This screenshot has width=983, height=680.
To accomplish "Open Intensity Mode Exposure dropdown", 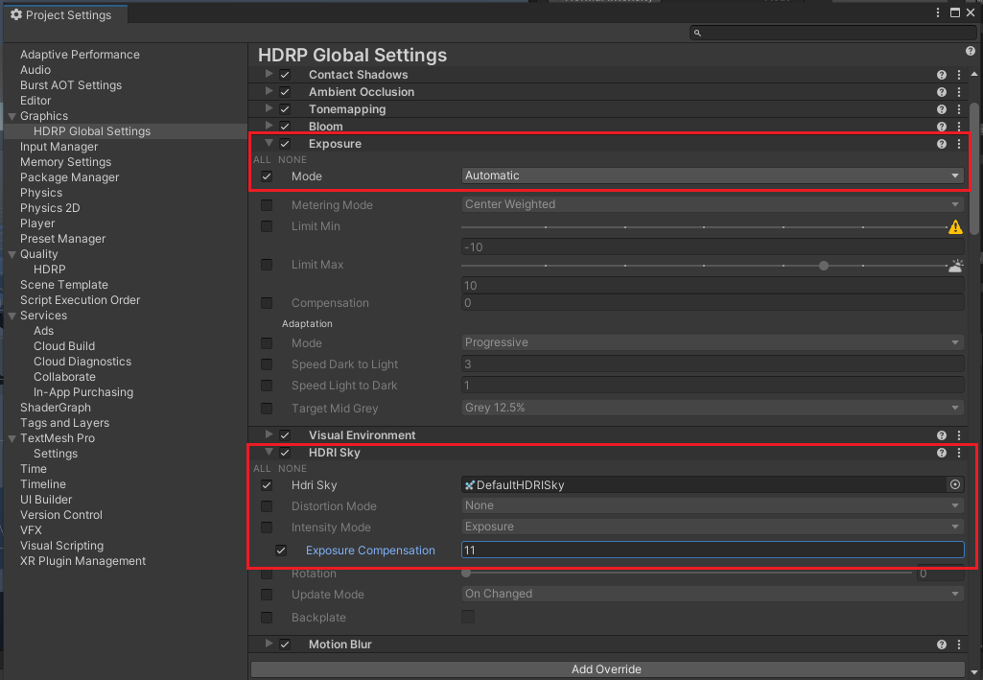I will click(x=713, y=527).
